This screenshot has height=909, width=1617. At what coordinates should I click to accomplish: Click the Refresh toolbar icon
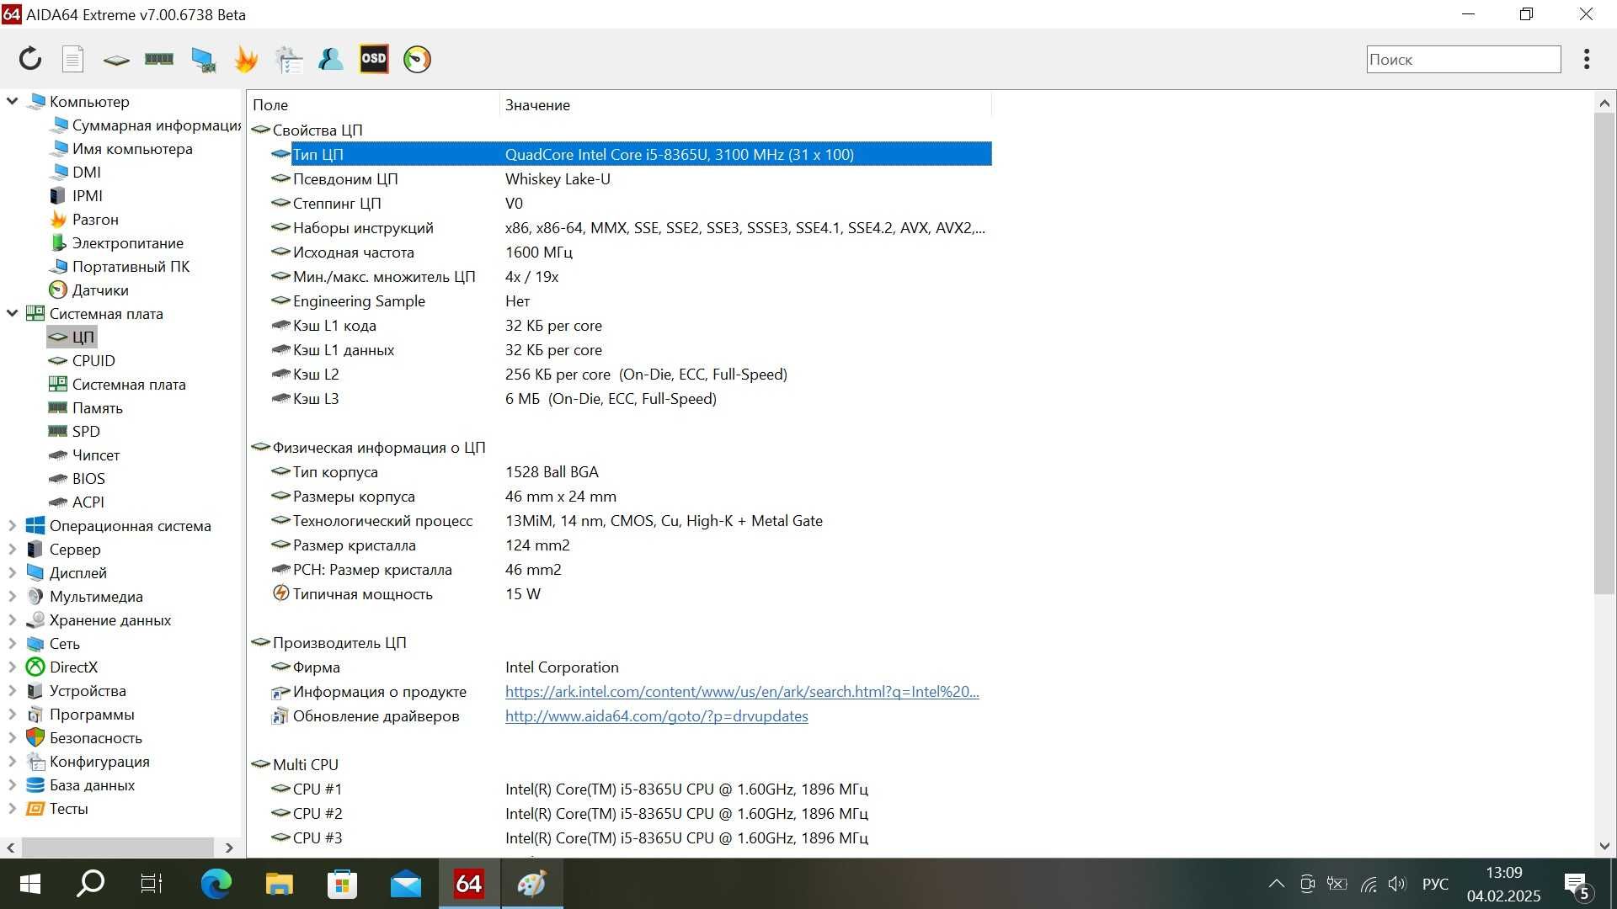pyautogui.click(x=30, y=59)
